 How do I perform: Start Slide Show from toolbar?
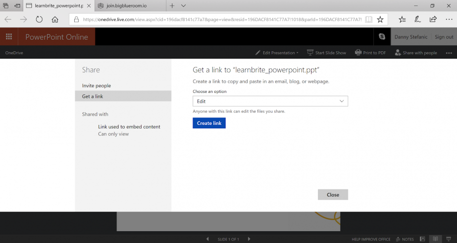pyautogui.click(x=326, y=53)
